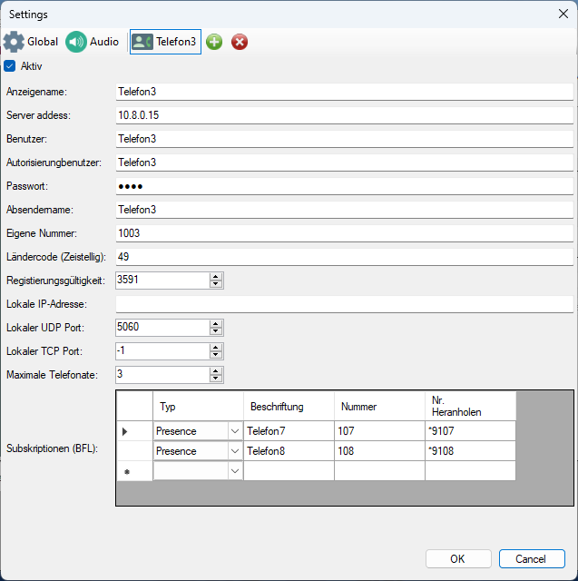The width and height of the screenshot is (578, 581).
Task: Select the new row asterisk header
Action: click(x=135, y=471)
